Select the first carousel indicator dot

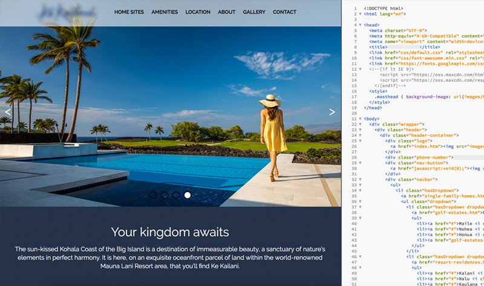click(153, 195)
